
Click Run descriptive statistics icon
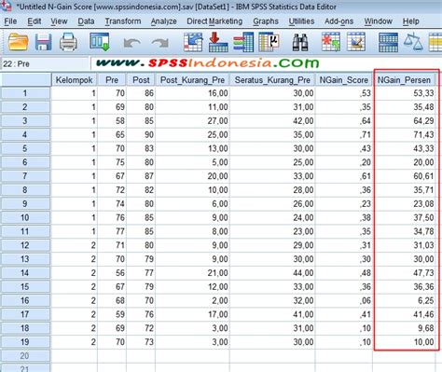[x=269, y=42]
